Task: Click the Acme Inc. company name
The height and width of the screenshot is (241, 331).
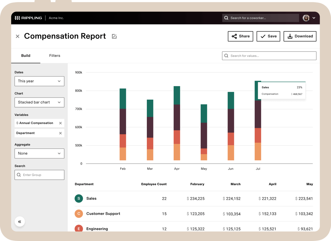Action: (56, 18)
